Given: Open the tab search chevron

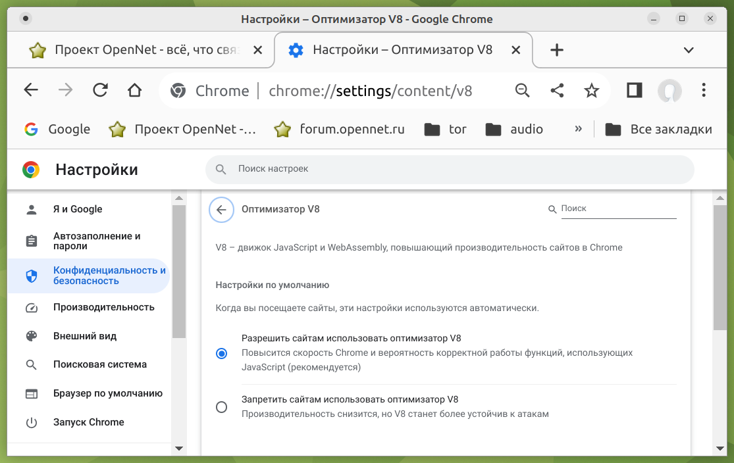Looking at the screenshot, I should pyautogui.click(x=689, y=50).
